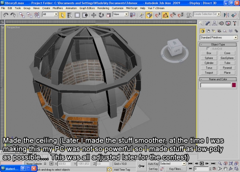Toggle the 3D Snaps magnet
The width and height of the screenshot is (240, 172).
click(158, 15)
